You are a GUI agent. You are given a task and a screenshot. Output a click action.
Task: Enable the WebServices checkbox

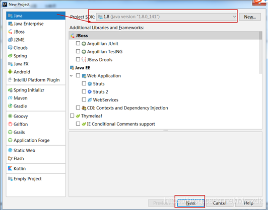click(x=84, y=99)
